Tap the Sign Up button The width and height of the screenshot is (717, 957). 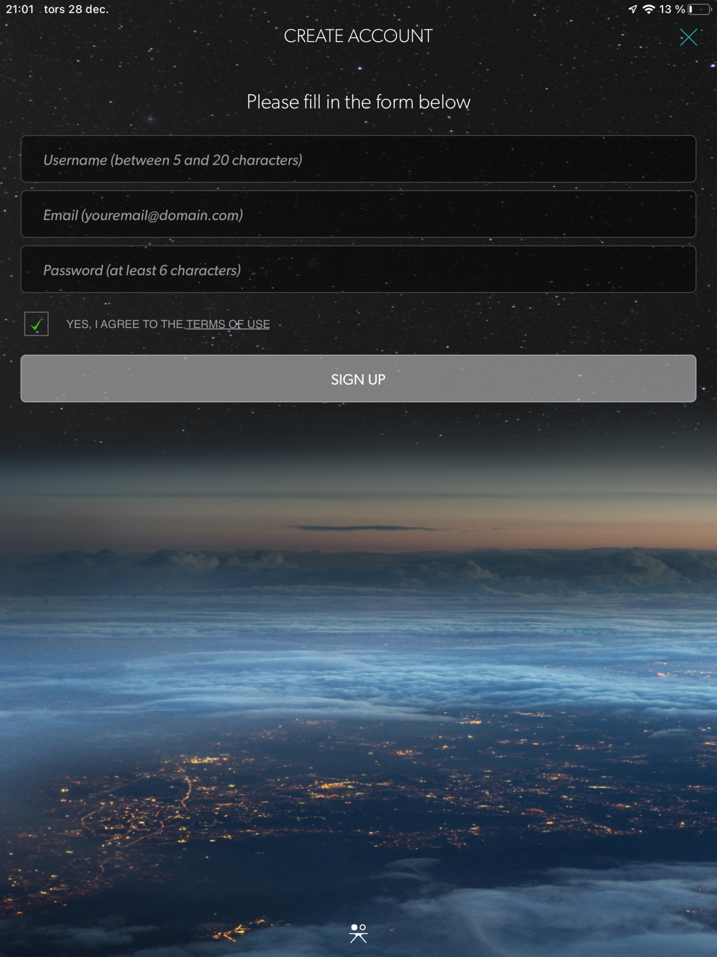[358, 379]
